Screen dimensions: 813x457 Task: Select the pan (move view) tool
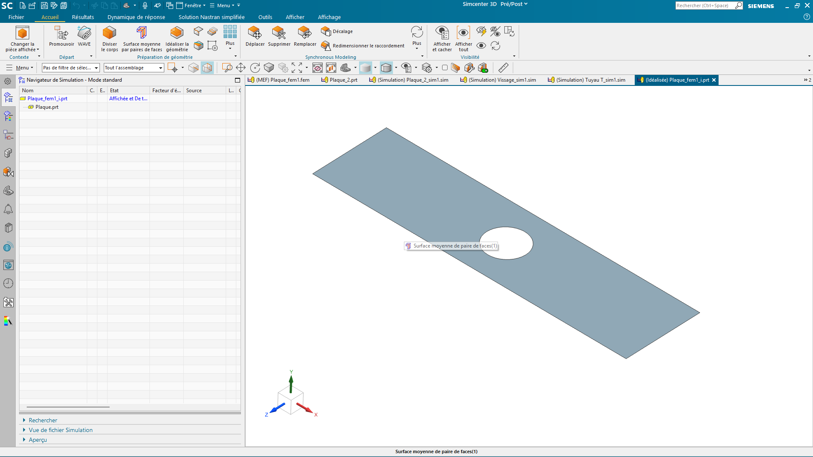coord(241,68)
